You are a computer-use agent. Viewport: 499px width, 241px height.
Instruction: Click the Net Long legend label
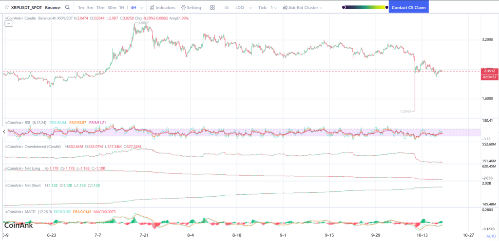click(x=22, y=168)
